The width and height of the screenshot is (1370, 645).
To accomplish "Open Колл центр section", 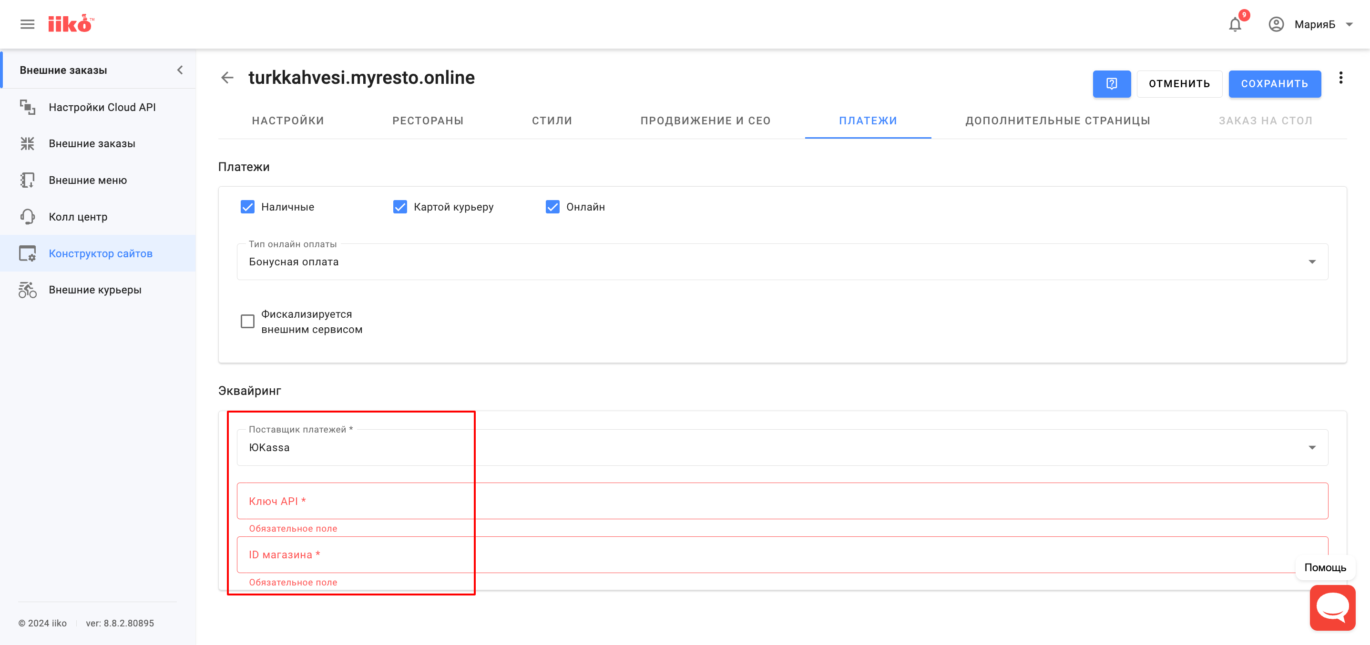I will coord(98,217).
